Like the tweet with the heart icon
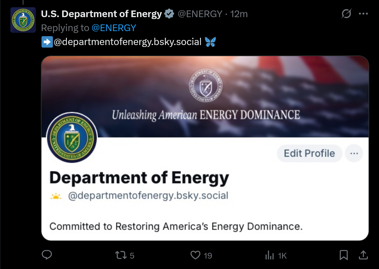Image resolution: width=379 pixels, height=269 pixels. [196, 255]
